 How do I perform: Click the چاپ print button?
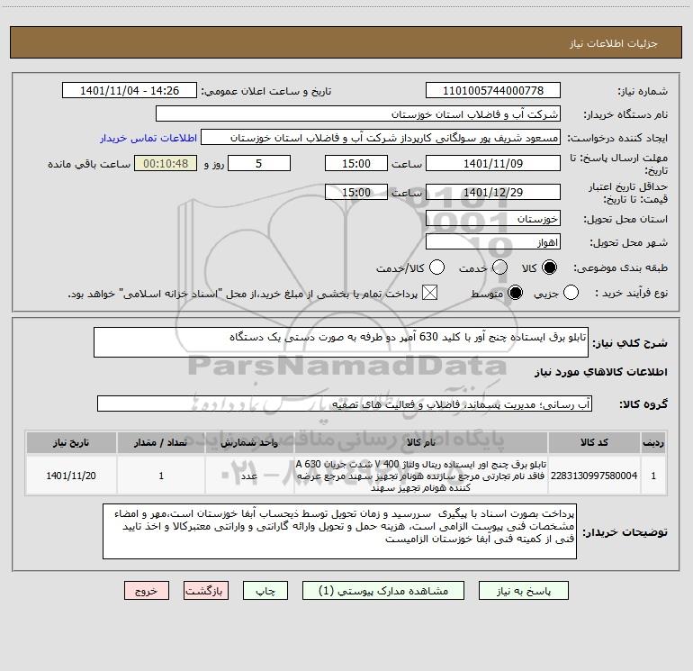[265, 591]
